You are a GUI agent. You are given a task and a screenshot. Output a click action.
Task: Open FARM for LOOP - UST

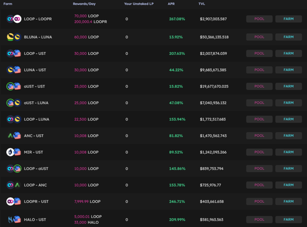click(x=288, y=53)
